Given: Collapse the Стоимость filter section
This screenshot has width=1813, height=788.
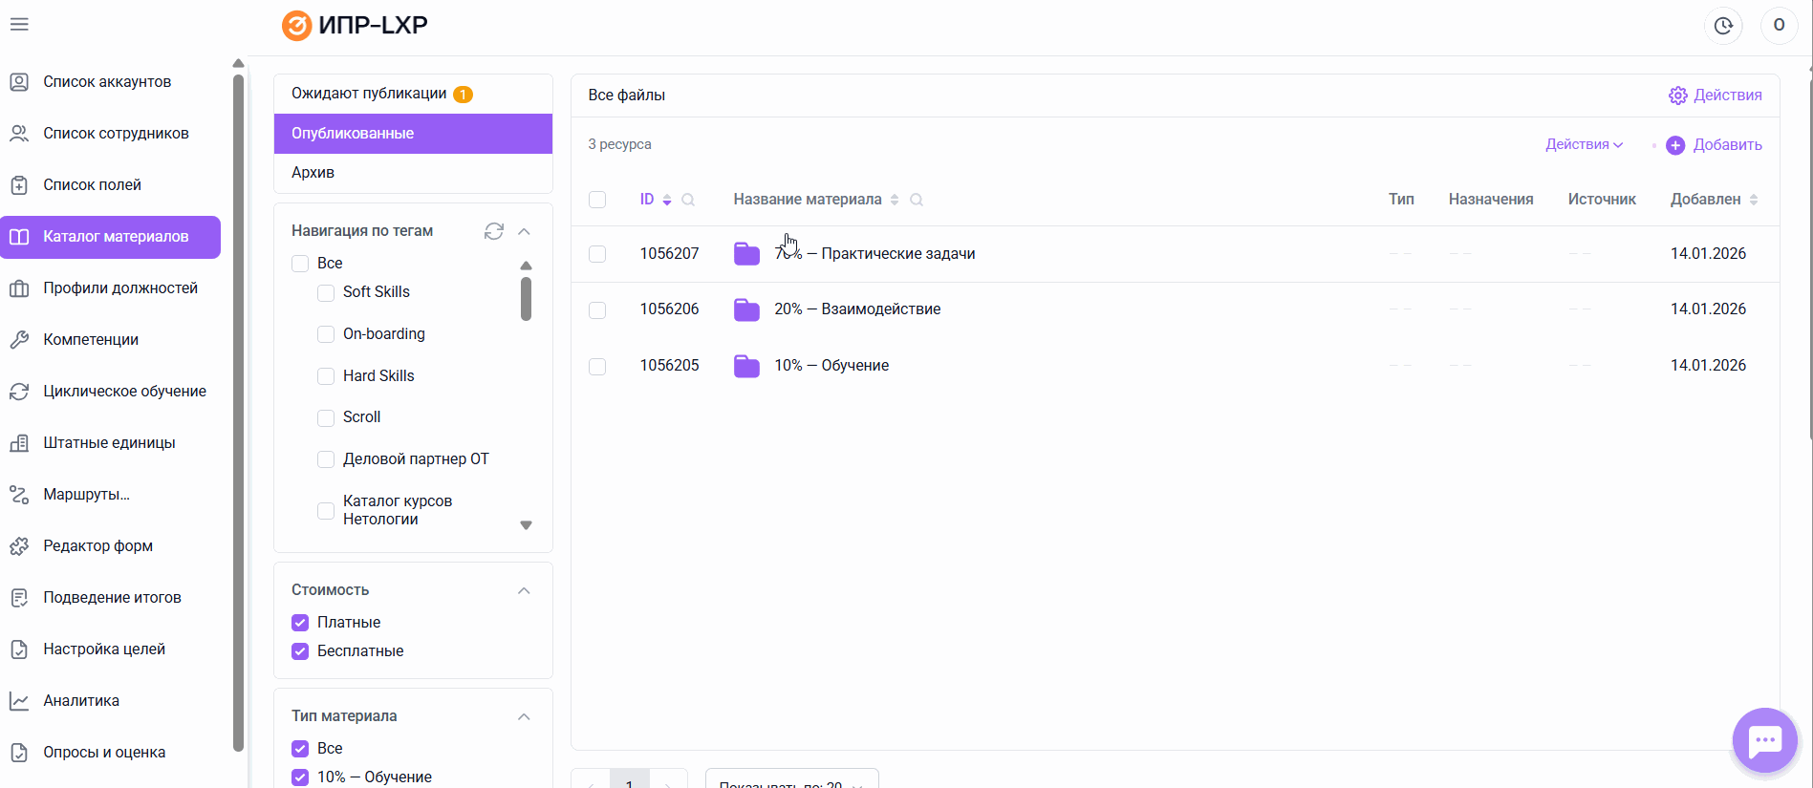Looking at the screenshot, I should [524, 590].
